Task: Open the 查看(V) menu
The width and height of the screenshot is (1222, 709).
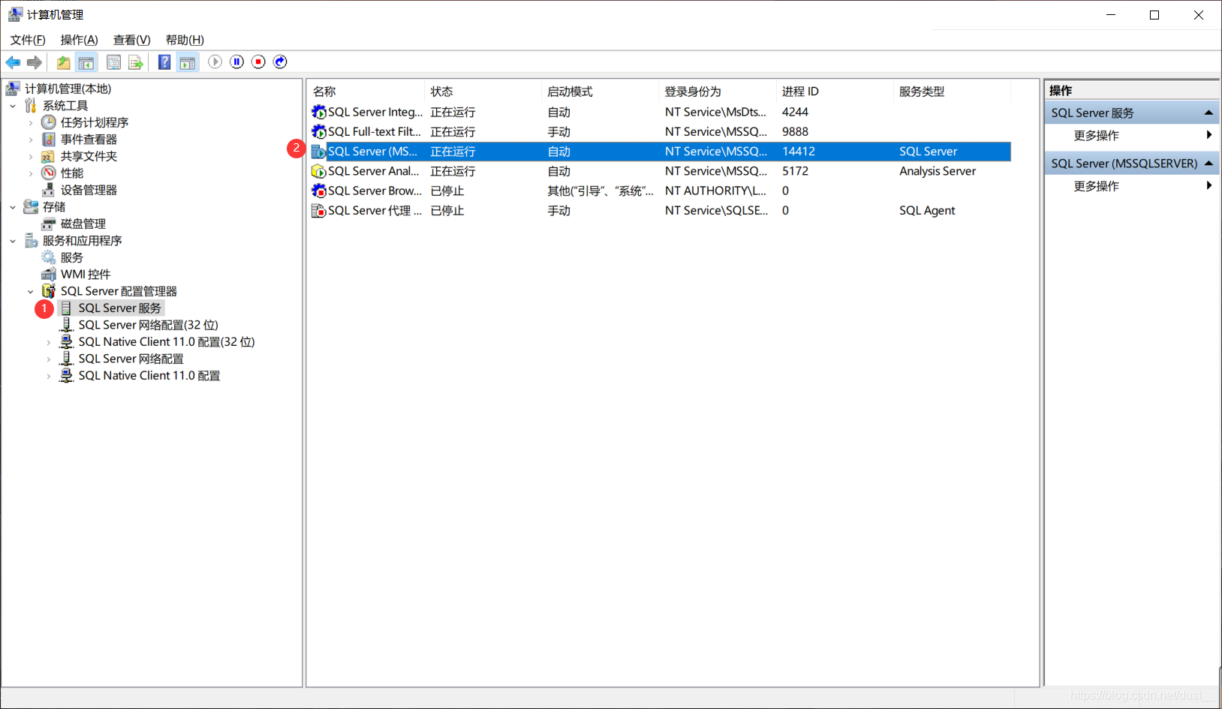Action: tap(131, 40)
